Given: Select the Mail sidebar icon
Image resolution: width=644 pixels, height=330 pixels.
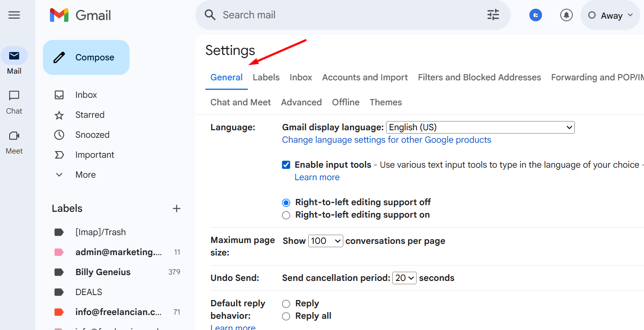Looking at the screenshot, I should point(14,55).
